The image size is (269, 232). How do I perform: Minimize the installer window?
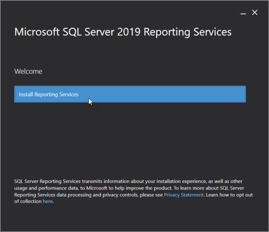pos(243,13)
